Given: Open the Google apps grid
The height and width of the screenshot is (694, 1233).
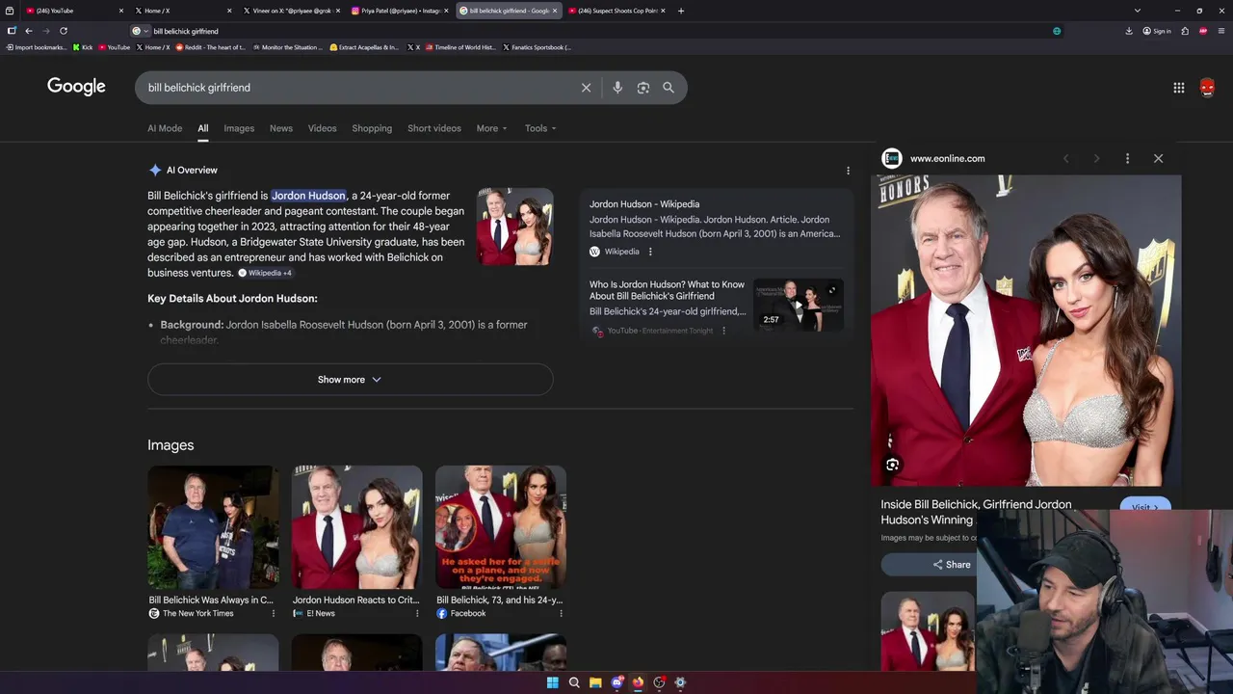Looking at the screenshot, I should tap(1178, 88).
